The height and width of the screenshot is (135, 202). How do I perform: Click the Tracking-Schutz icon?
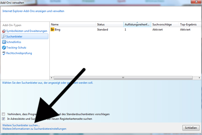pyautogui.click(x=4, y=47)
